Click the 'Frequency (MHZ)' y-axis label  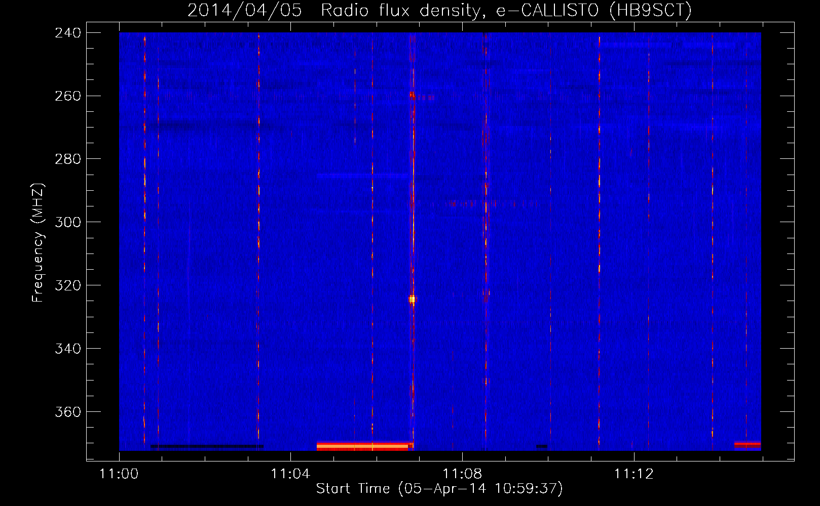point(38,243)
